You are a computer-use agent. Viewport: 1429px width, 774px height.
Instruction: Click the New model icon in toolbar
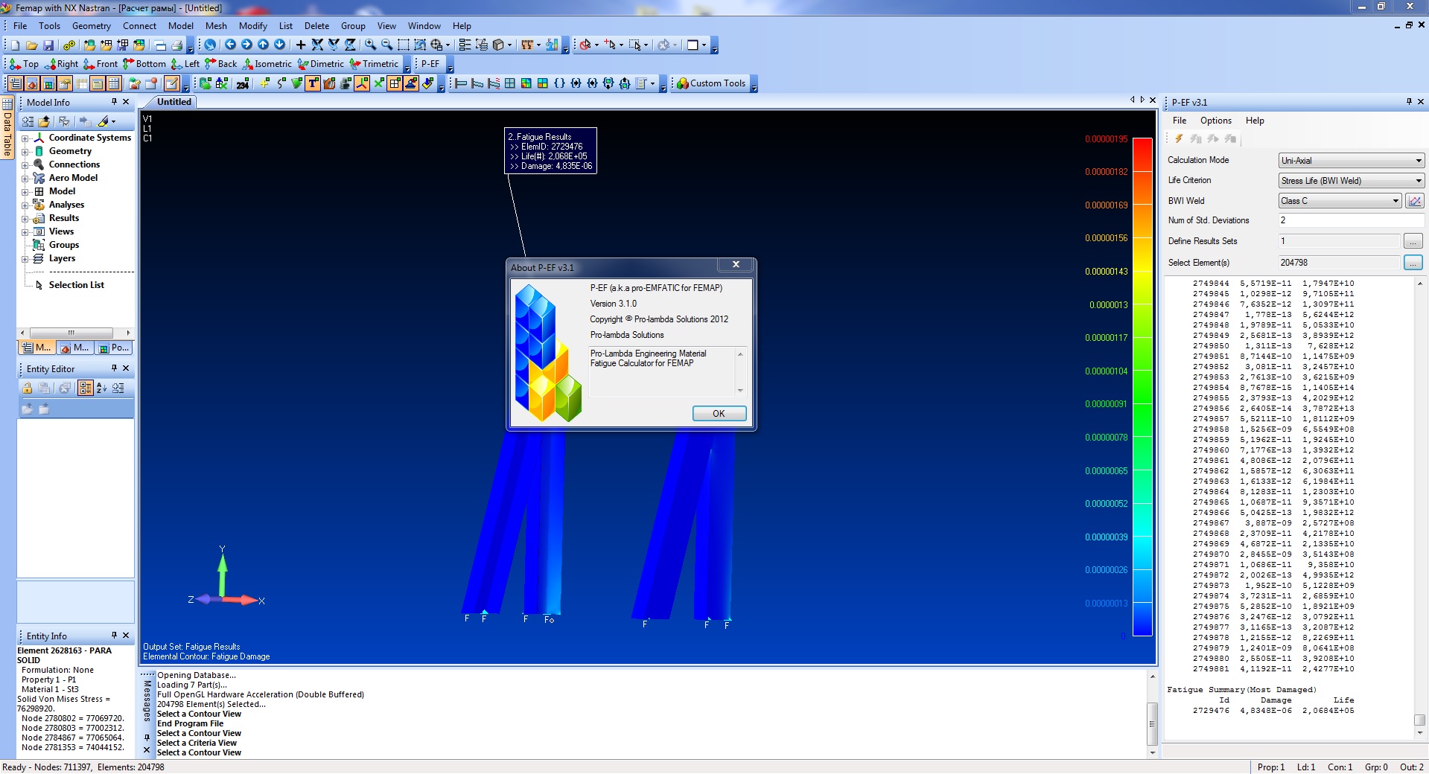click(15, 45)
